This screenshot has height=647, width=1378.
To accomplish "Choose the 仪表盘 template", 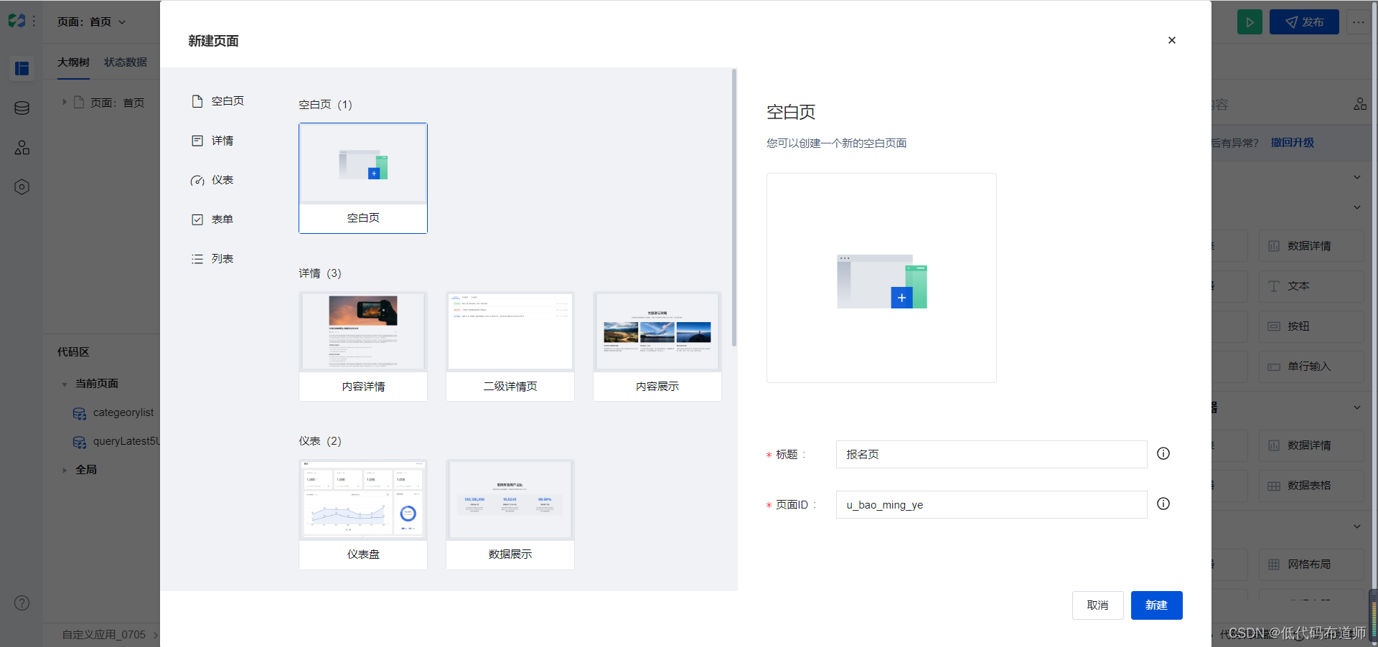I will (x=363, y=514).
